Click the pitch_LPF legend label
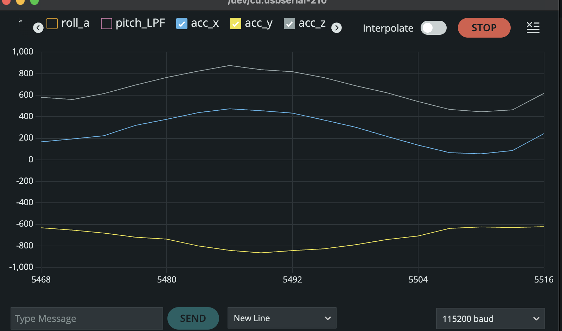562x331 pixels. [140, 23]
